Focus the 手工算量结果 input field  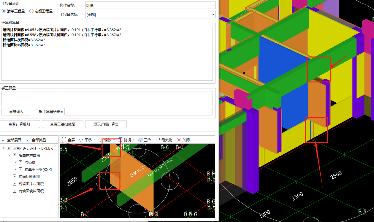click(x=139, y=112)
